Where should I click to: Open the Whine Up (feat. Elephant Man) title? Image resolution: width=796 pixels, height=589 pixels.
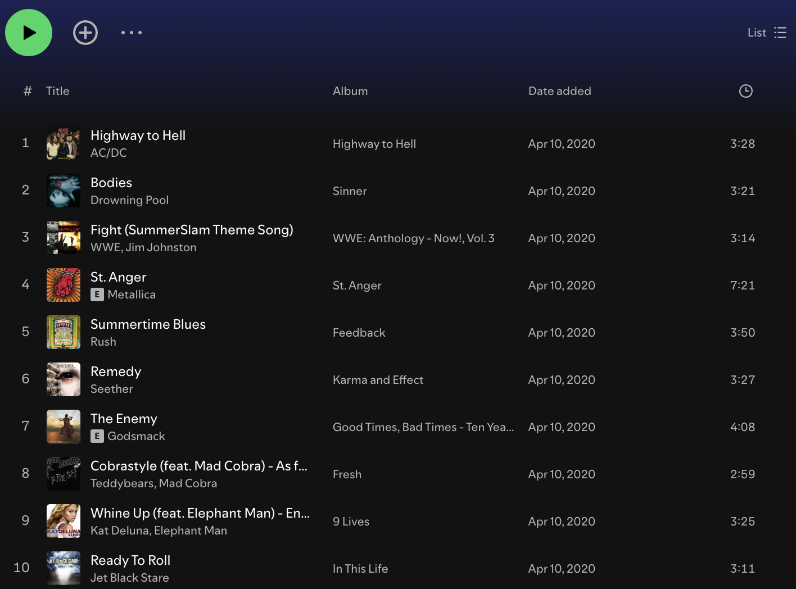pyautogui.click(x=200, y=513)
